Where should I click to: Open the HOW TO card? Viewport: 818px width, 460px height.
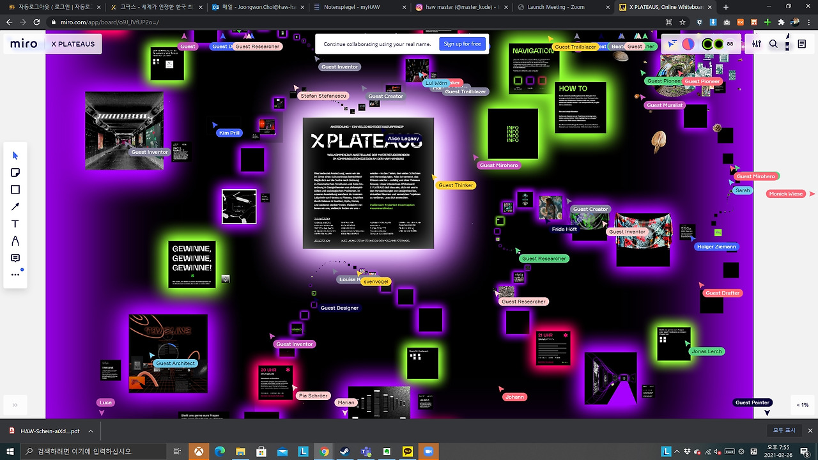(580, 107)
